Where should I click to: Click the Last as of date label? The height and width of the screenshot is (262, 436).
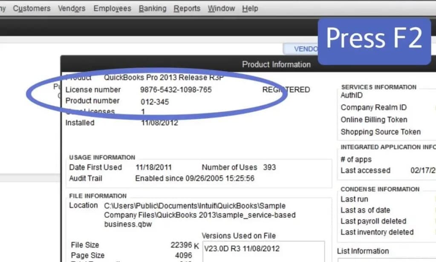click(365, 210)
